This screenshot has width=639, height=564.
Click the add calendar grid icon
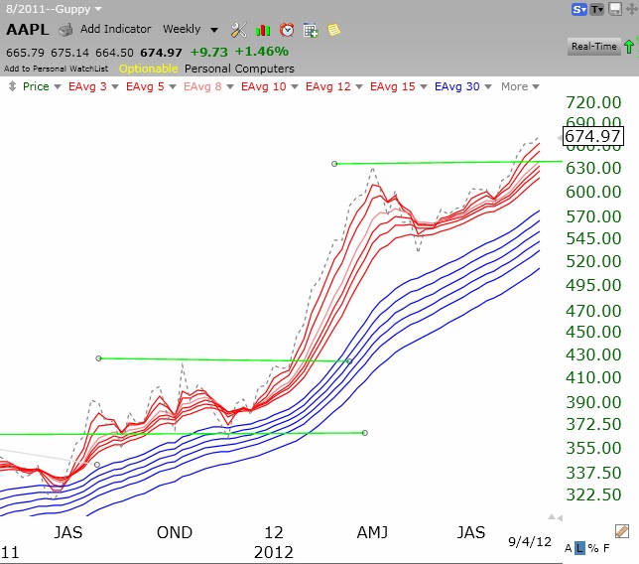point(311,30)
